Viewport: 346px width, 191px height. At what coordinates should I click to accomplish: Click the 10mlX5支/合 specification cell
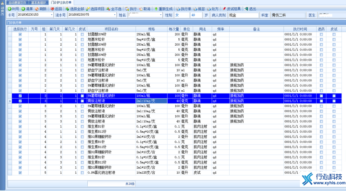151,173
